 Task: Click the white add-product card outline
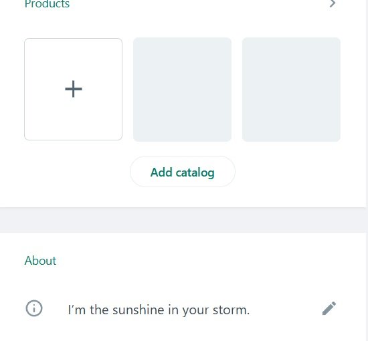73,89
